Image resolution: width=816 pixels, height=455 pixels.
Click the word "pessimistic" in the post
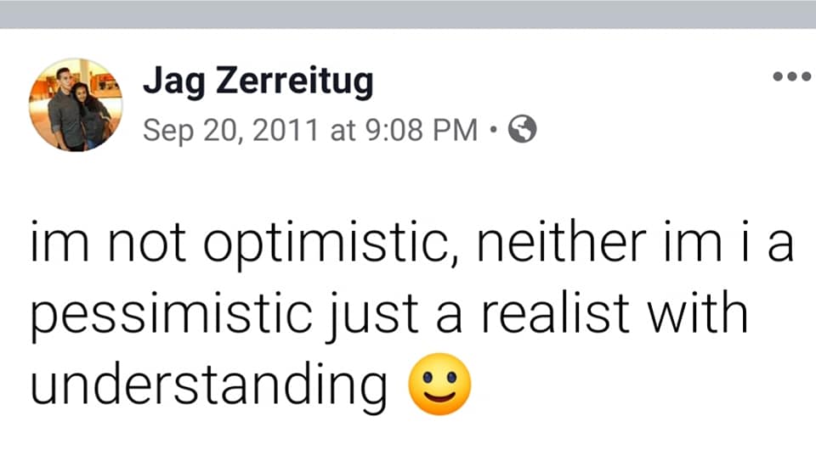point(164,316)
